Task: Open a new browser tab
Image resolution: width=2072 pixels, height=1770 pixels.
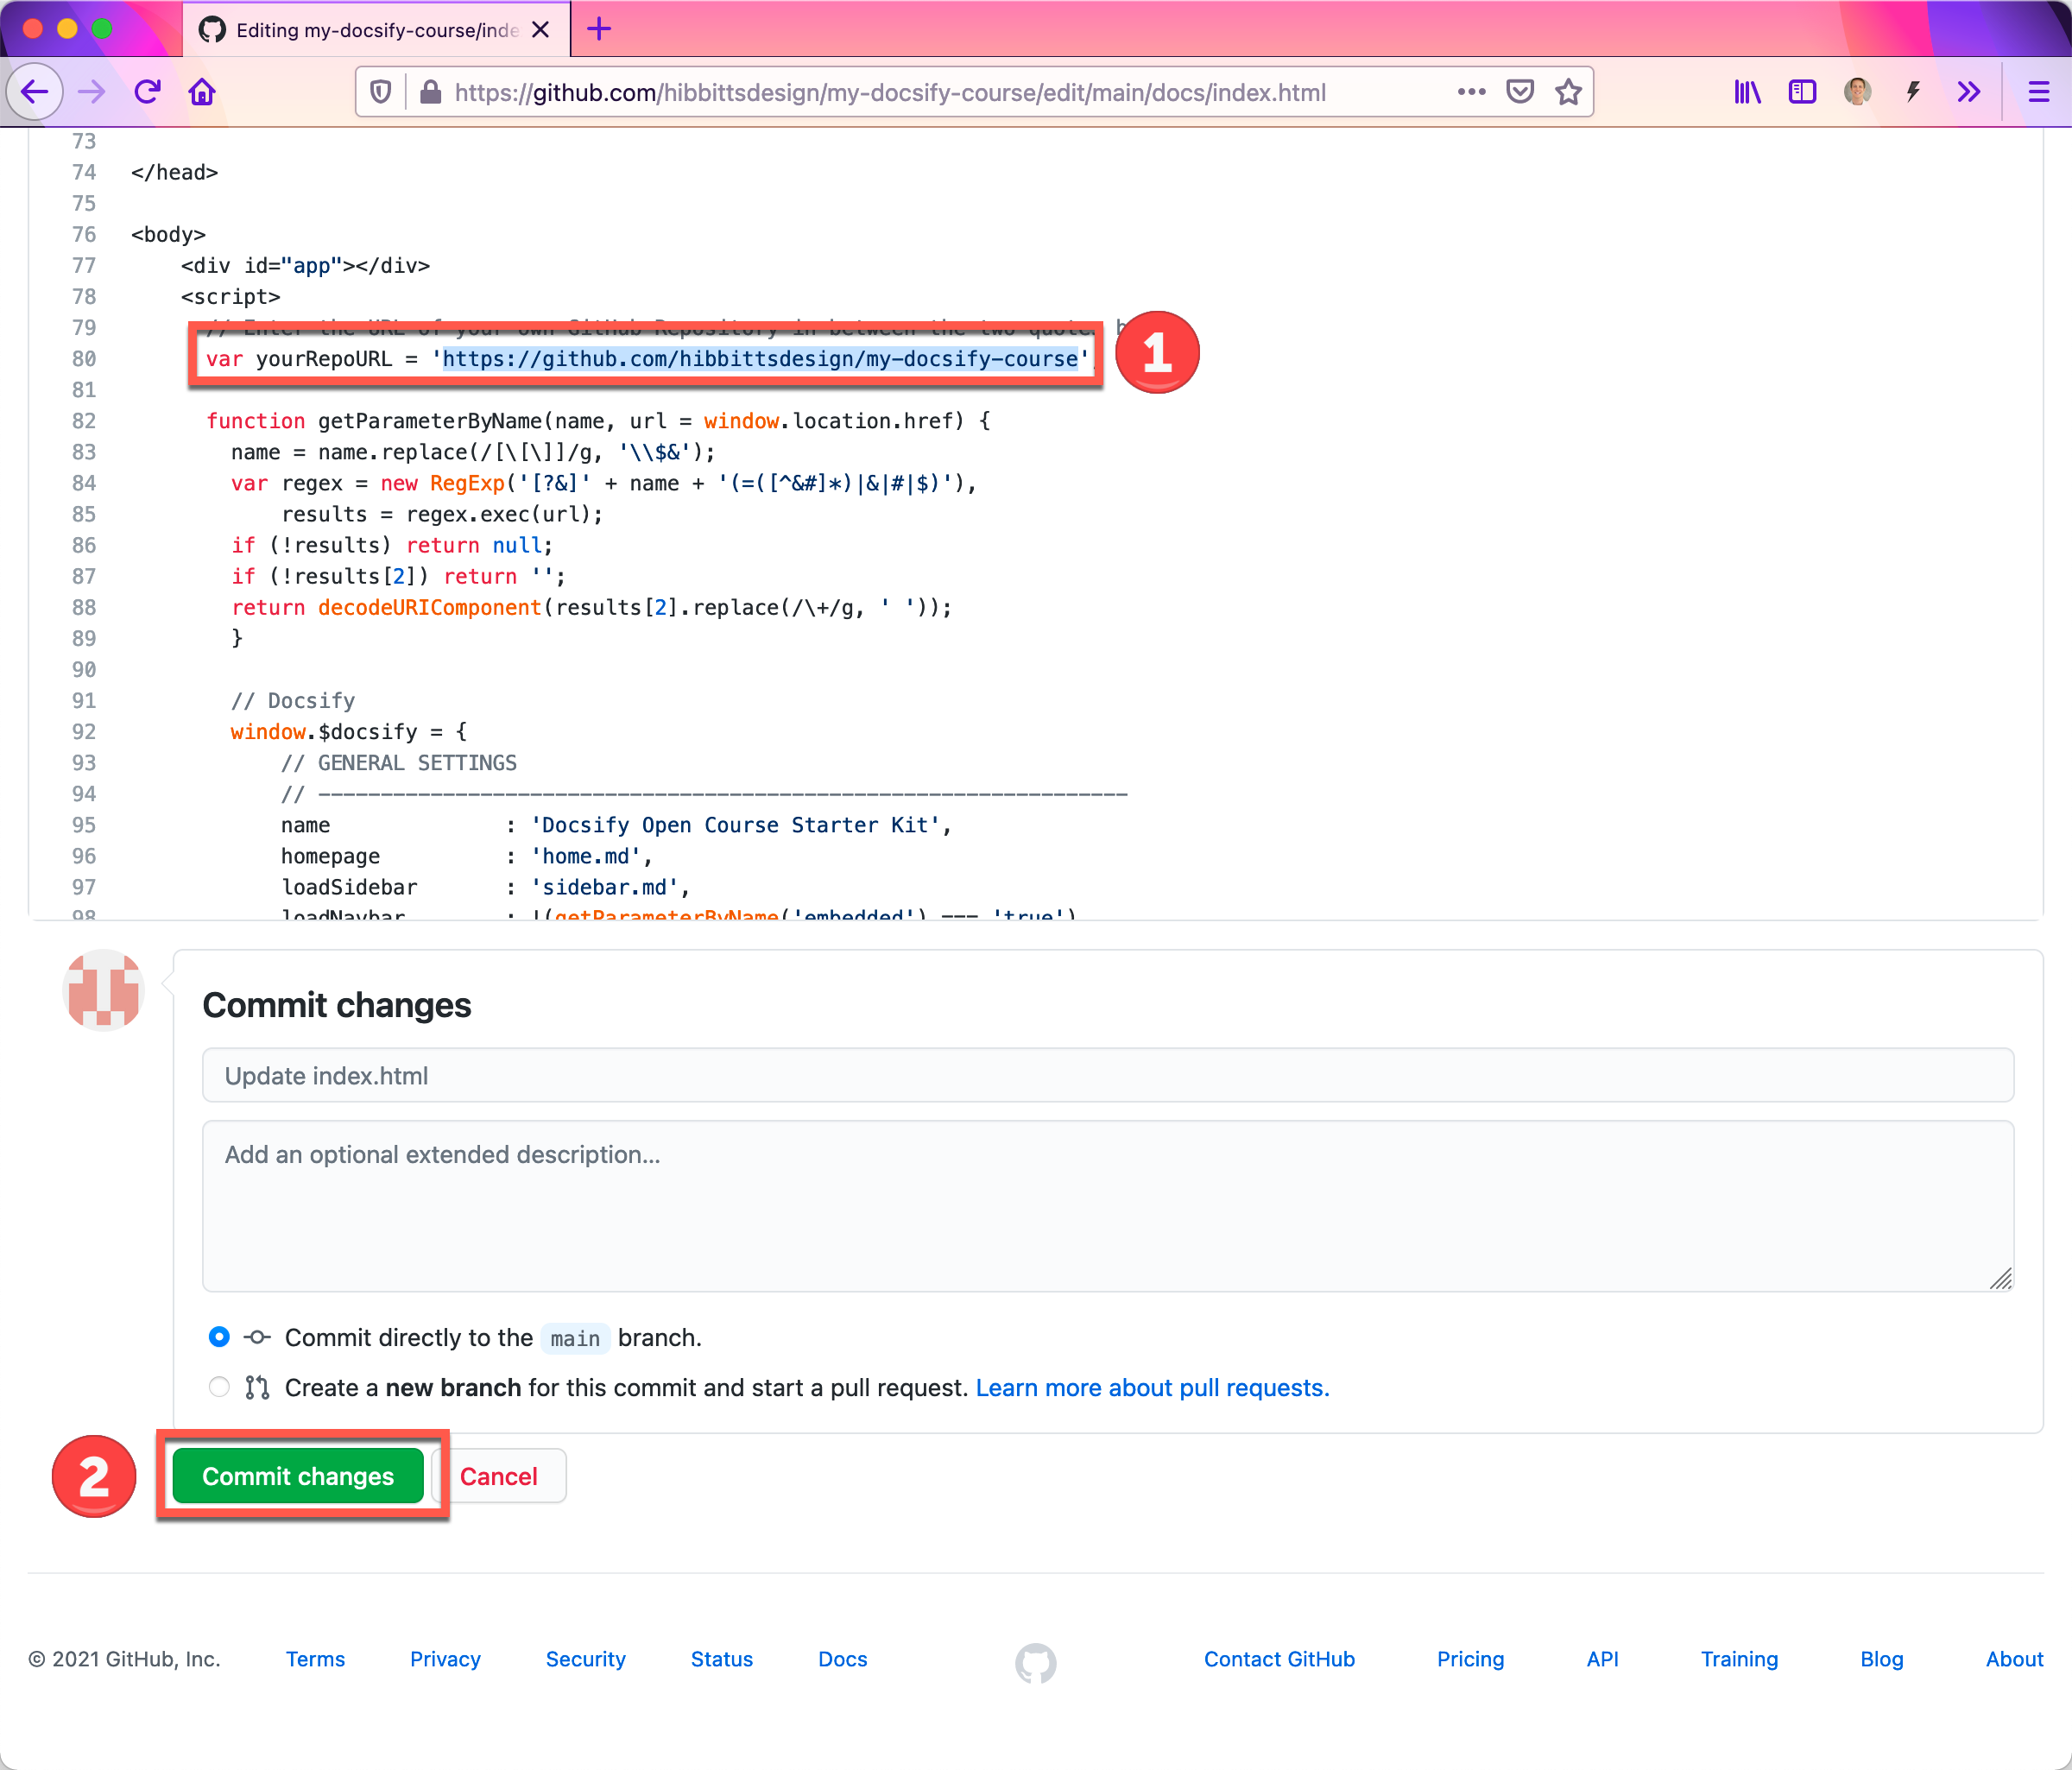Action: pyautogui.click(x=599, y=30)
